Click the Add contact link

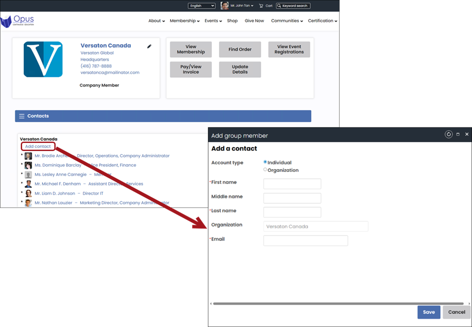pos(38,146)
